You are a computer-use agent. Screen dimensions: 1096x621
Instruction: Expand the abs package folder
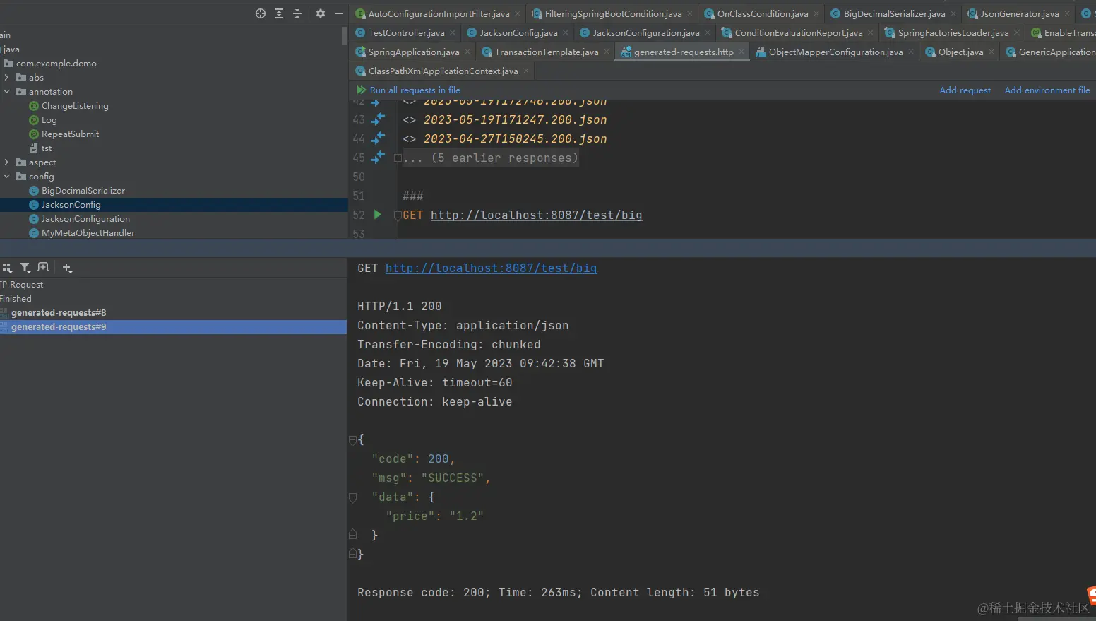point(7,78)
